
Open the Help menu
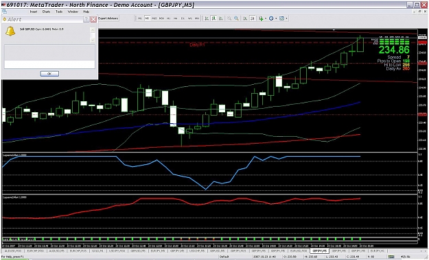(86, 12)
